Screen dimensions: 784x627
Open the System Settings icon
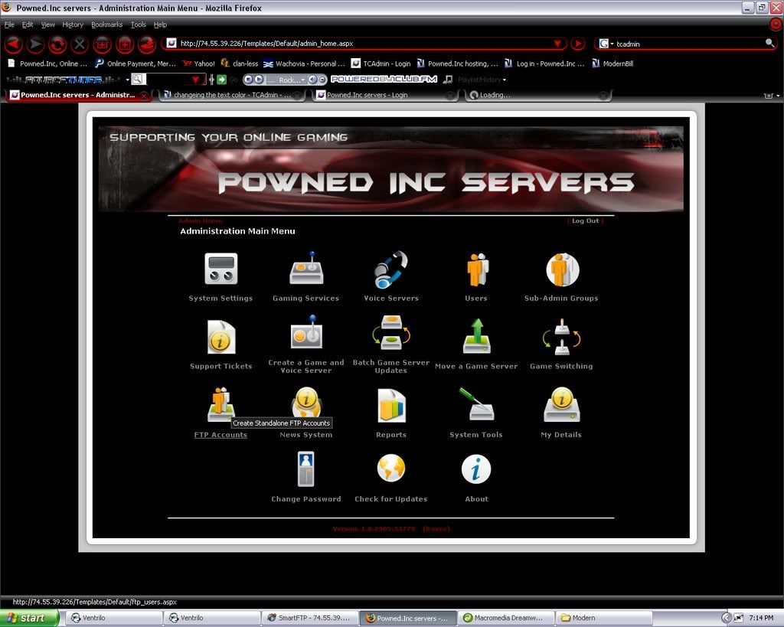click(220, 269)
